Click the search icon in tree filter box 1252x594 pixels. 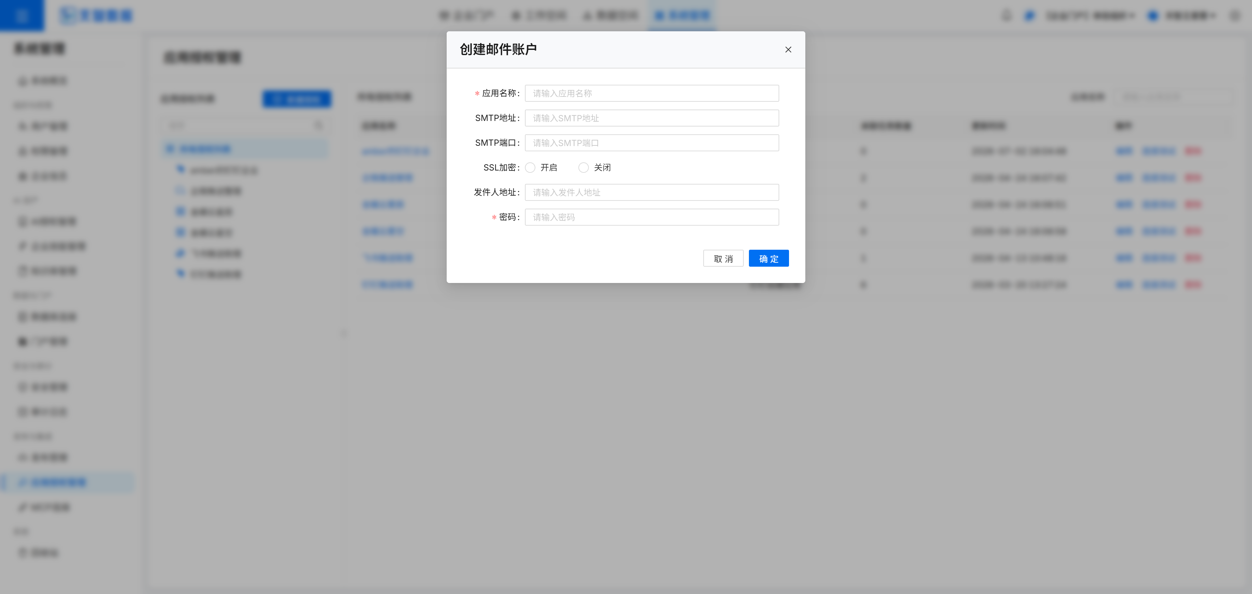click(318, 126)
